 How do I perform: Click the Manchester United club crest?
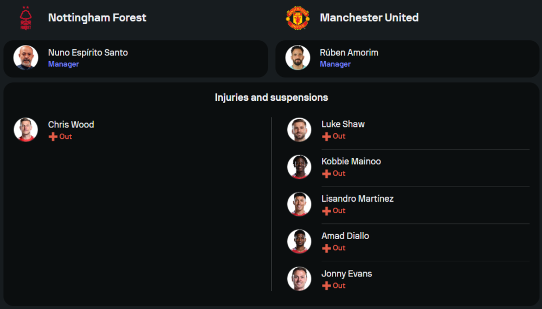tap(298, 18)
